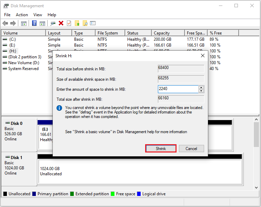Click drive icon beside System Reserved
Screen dimensions: 261x207
pyautogui.click(x=5, y=69)
